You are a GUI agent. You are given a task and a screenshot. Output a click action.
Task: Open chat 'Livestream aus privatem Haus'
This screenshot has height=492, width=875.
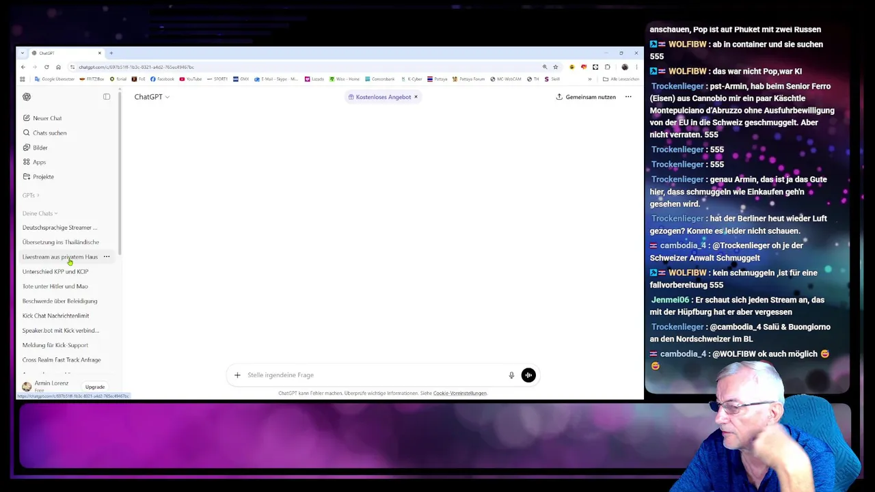click(x=60, y=257)
